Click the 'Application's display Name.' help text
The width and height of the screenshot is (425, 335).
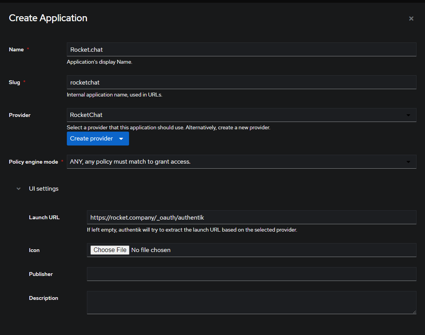click(x=99, y=62)
